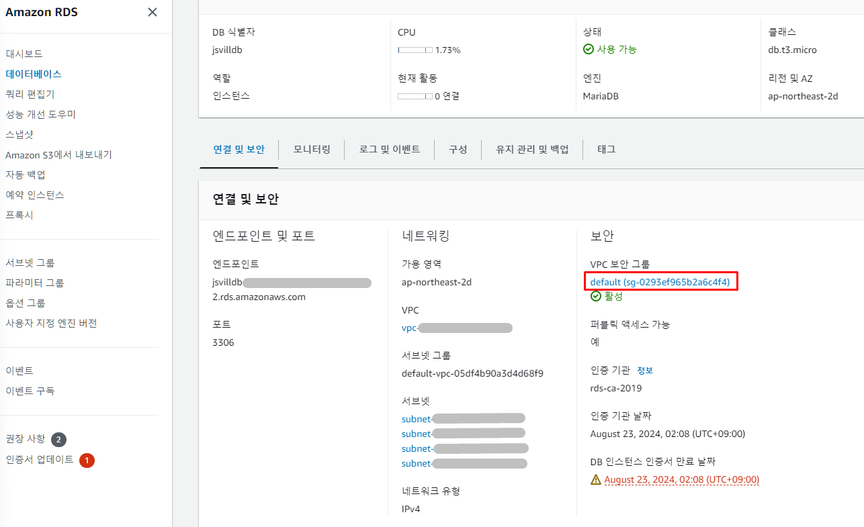
Task: Select the 1.73% CPU value
Action: (448, 50)
